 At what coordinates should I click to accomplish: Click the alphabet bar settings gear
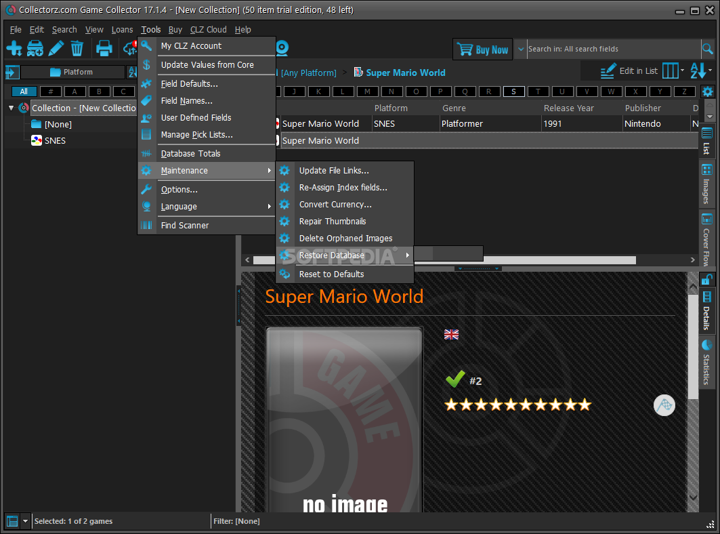(x=708, y=91)
